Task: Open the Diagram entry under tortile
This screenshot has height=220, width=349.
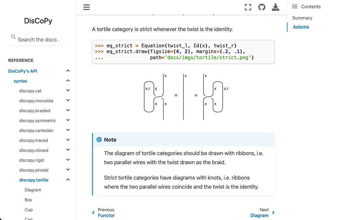Action: click(33, 190)
